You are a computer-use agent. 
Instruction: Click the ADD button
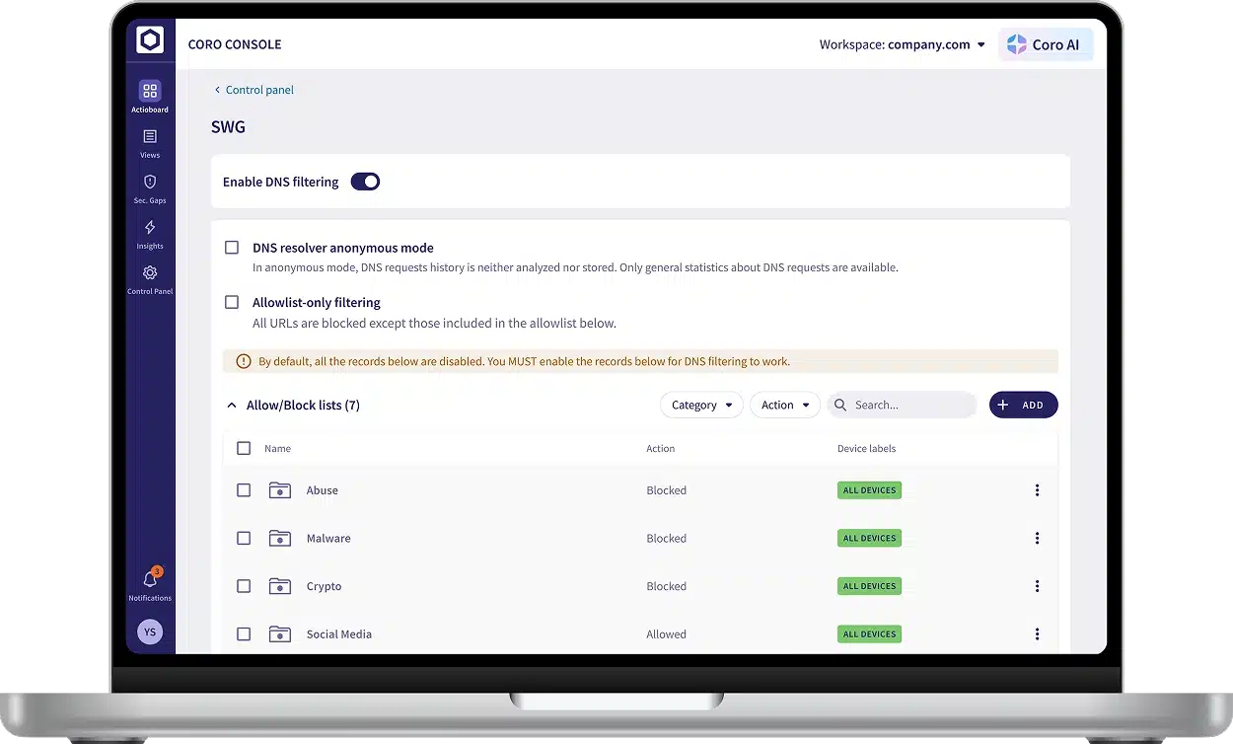click(x=1023, y=405)
